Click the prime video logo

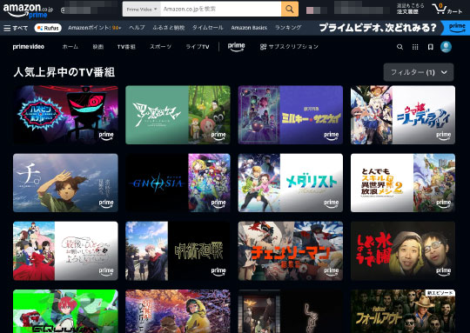point(29,47)
